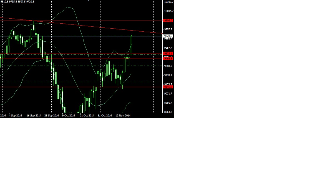Click the 4 Sep 2014 date label

pos(15,115)
